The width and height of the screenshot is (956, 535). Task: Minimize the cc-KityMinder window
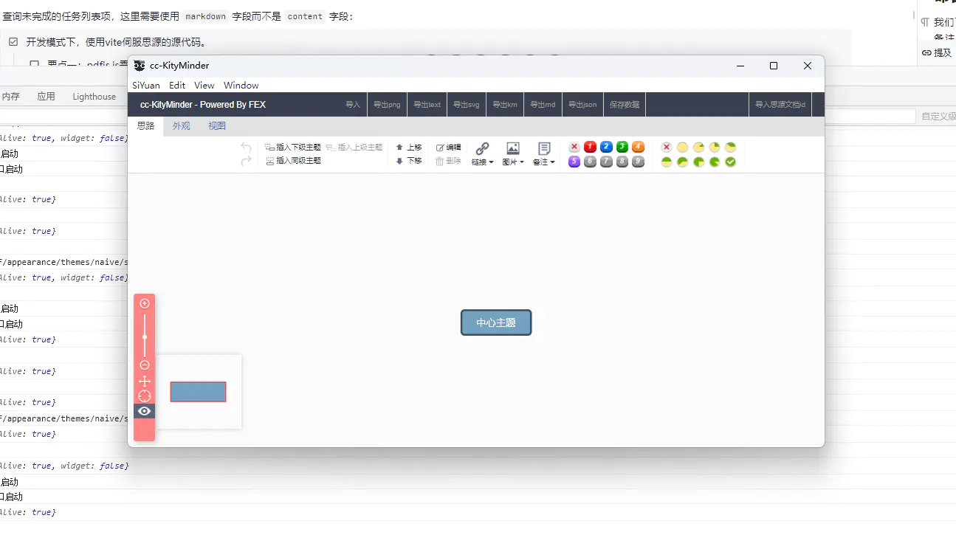[740, 66]
